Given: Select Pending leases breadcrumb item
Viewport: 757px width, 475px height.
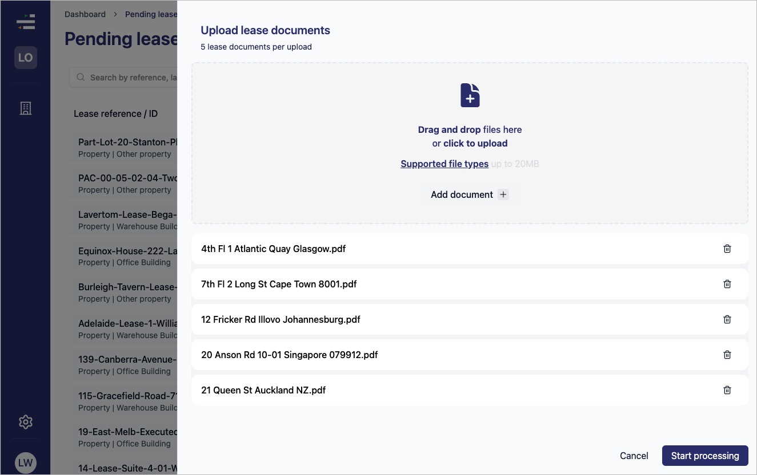Looking at the screenshot, I should [151, 14].
